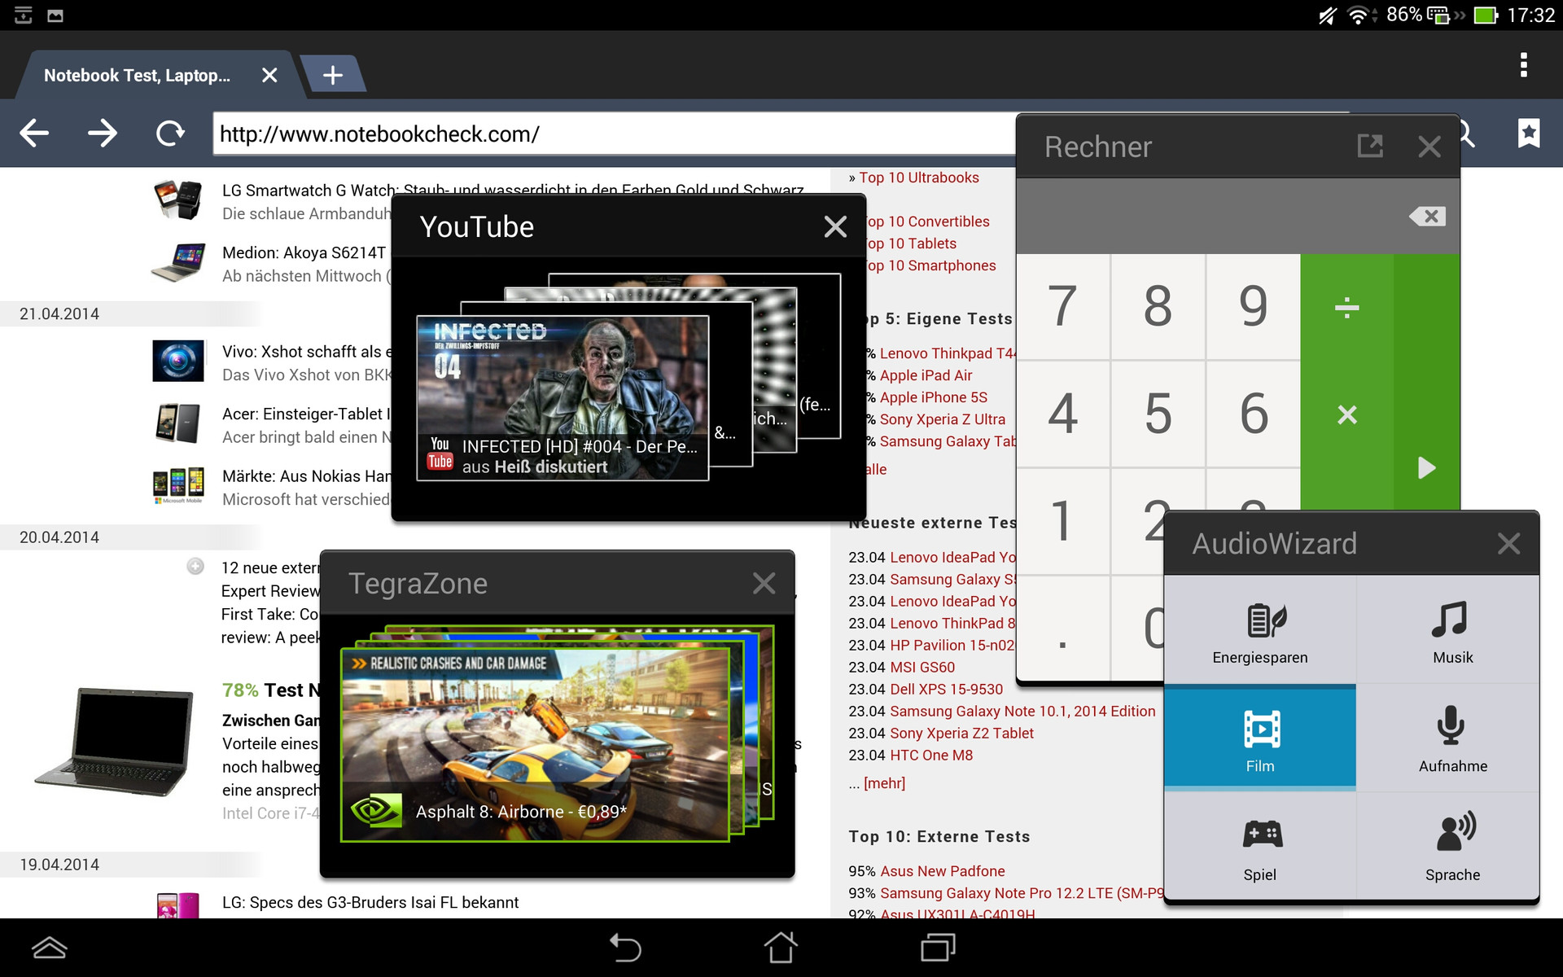Viewport: 1563px width, 977px height.
Task: Open LG Specs des G3-Bruders article
Action: (x=370, y=902)
